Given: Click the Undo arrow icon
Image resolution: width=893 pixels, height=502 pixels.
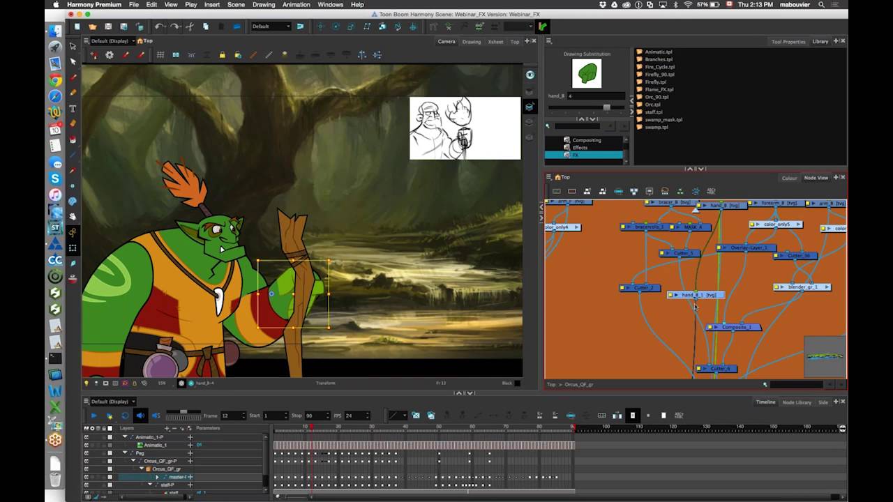Looking at the screenshot, I should pyautogui.click(x=160, y=26).
